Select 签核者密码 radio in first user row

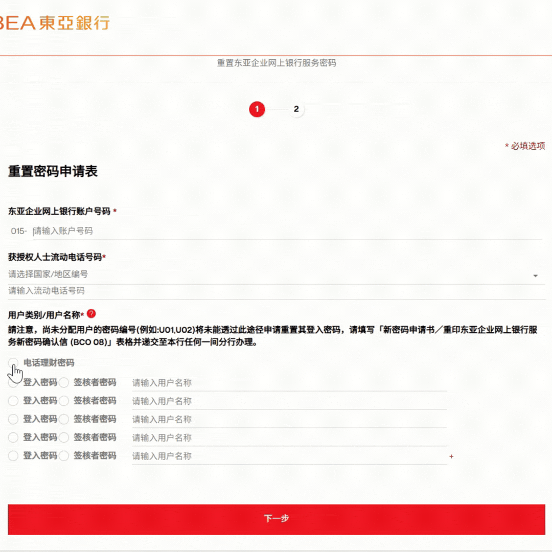click(x=64, y=382)
